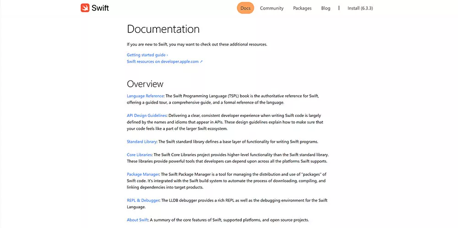The height and width of the screenshot is (228, 458).
Task: Open the Core Libraries link
Action: [x=139, y=155]
